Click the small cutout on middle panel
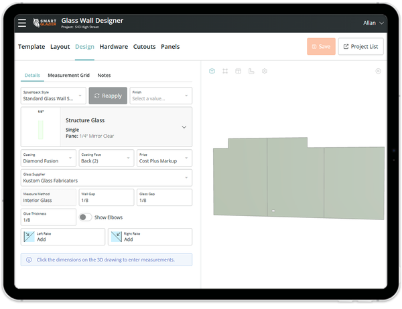Image resolution: width=402 pixels, height=309 pixels. [x=273, y=211]
